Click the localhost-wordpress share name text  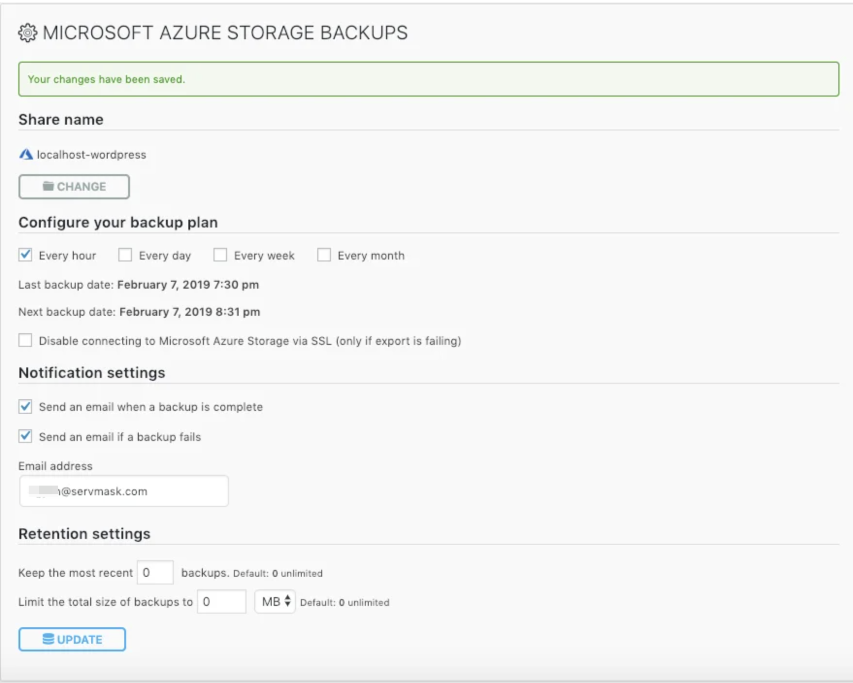91,155
